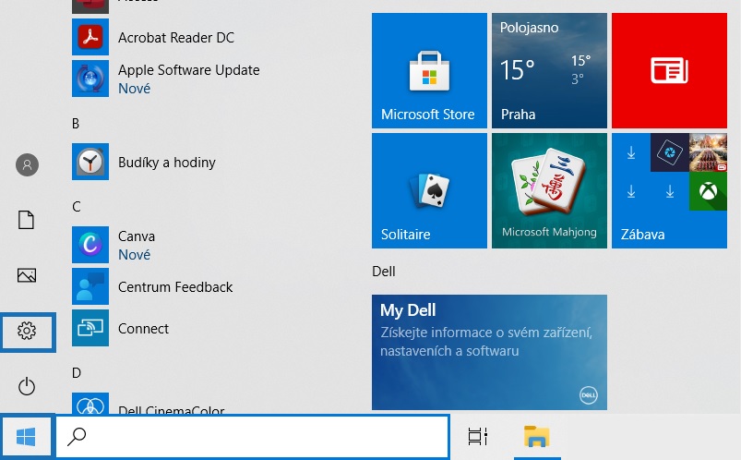
Task: Click the Connect app label
Action: (143, 329)
